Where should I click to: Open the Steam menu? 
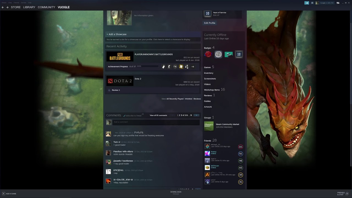(x=4, y=2)
